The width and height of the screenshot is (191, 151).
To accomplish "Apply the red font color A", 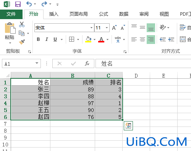I will [x=101, y=39].
